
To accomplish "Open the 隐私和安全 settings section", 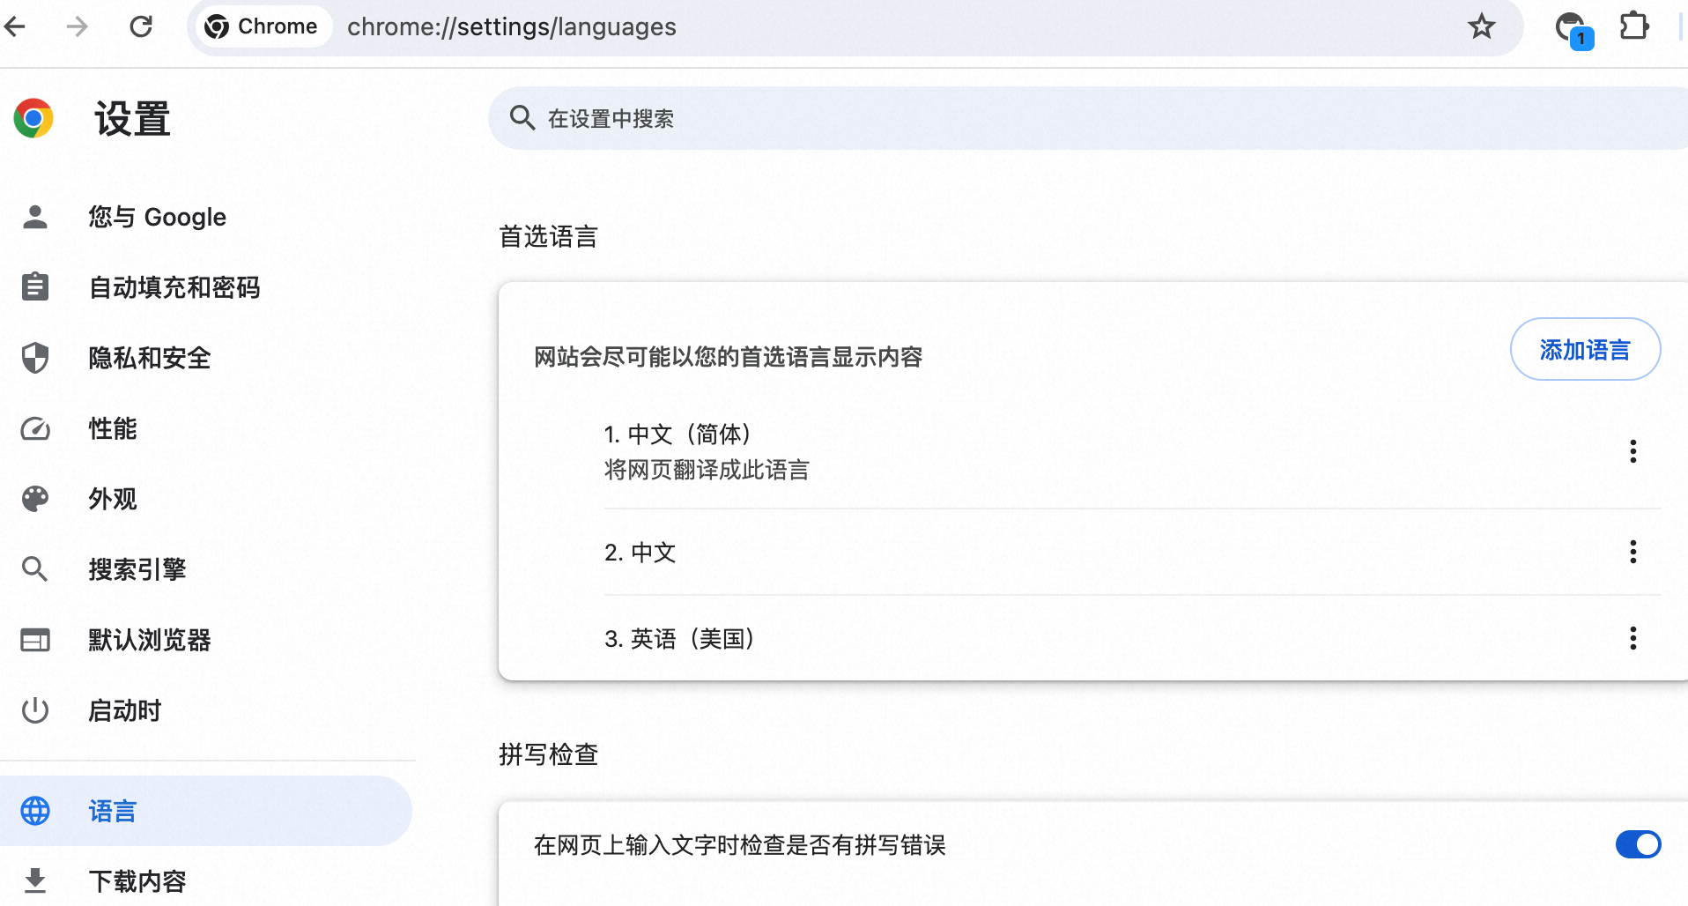I will pyautogui.click(x=150, y=358).
